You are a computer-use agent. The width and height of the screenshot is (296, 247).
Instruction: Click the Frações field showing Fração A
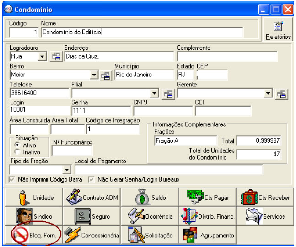pyautogui.click(x=186, y=140)
